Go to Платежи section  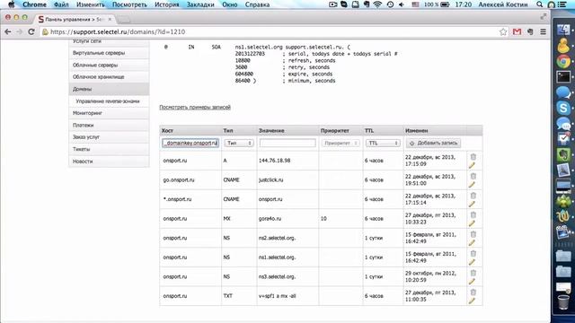[109, 126]
